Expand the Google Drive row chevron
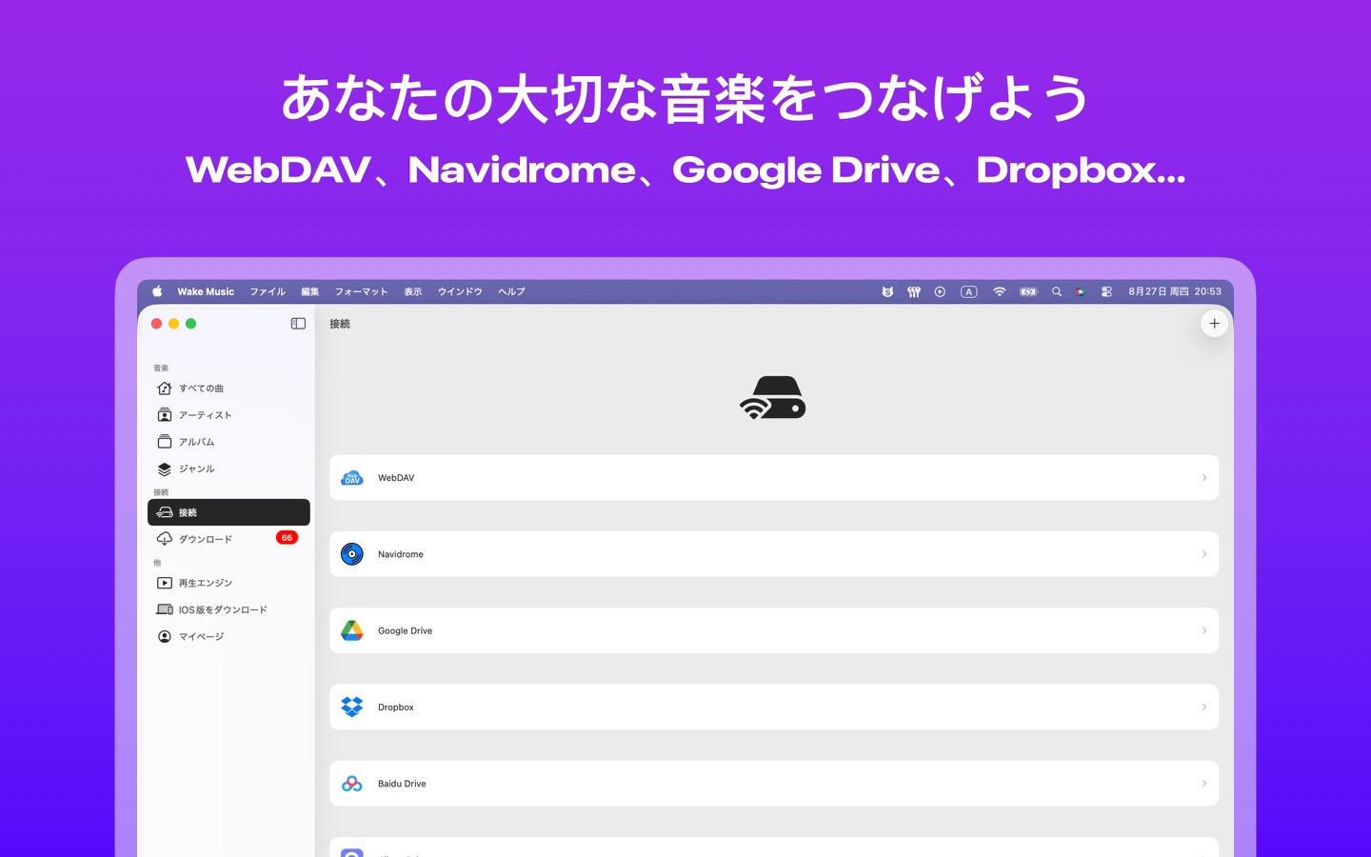The image size is (1371, 857). click(x=1203, y=630)
